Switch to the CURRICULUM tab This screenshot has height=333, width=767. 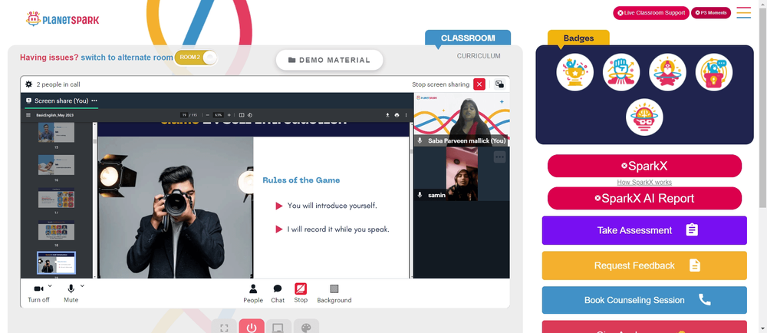[x=479, y=56]
